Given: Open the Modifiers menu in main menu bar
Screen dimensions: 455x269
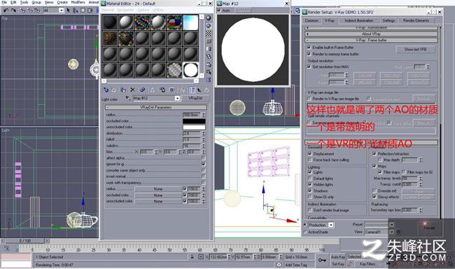Looking at the screenshot, I should (78, 2).
